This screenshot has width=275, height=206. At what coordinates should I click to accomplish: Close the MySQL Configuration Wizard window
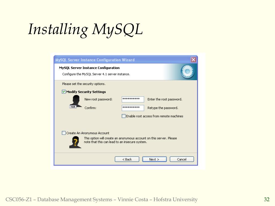pyautogui.click(x=193, y=60)
